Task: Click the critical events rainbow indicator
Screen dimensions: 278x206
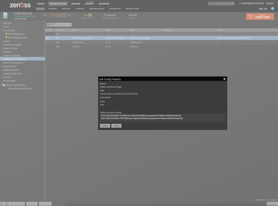Action: point(46,15)
